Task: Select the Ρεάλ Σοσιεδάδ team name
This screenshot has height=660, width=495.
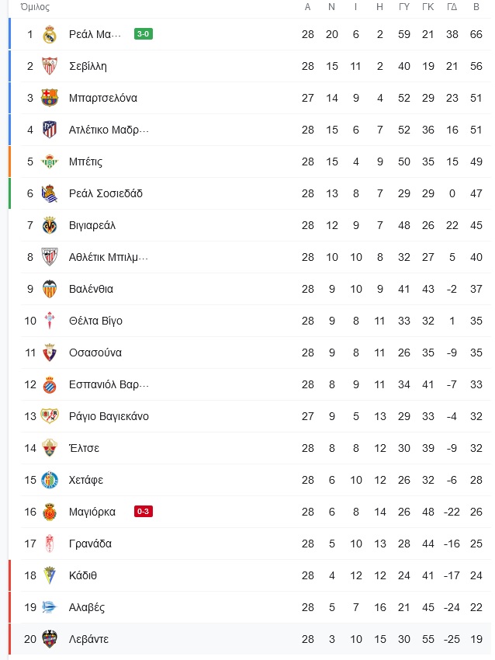Action: tap(106, 193)
